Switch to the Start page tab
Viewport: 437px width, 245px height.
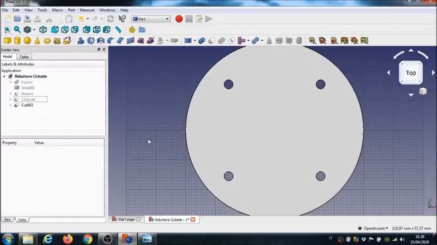[126, 219]
